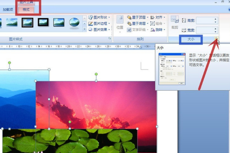Viewport: 230px width, 153px height.
Task: Increase the 宽度 width value
Action: coord(215,29)
